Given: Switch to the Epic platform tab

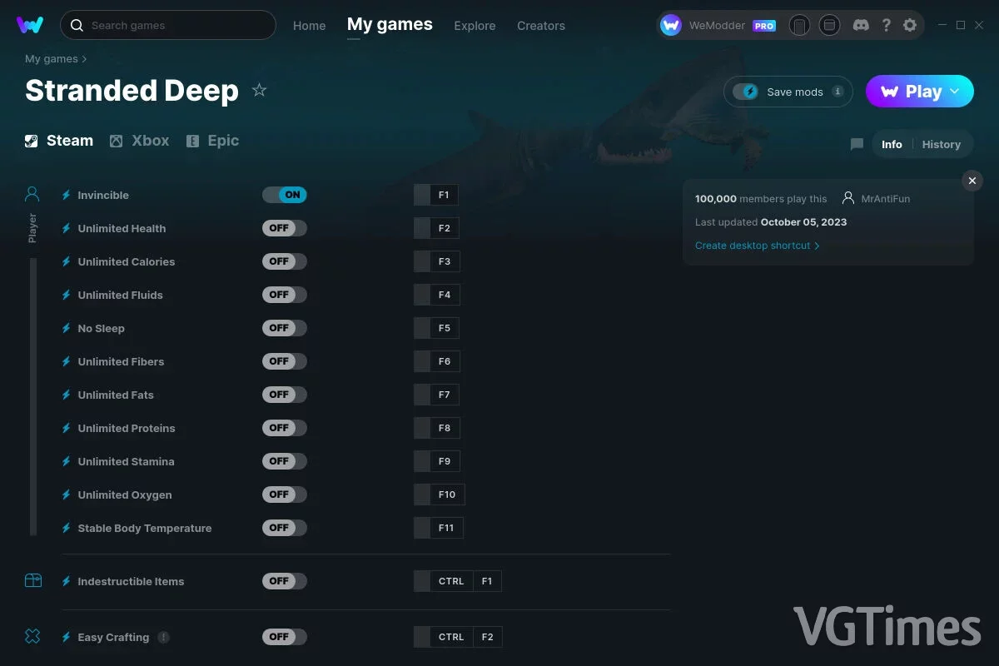Looking at the screenshot, I should 212,141.
